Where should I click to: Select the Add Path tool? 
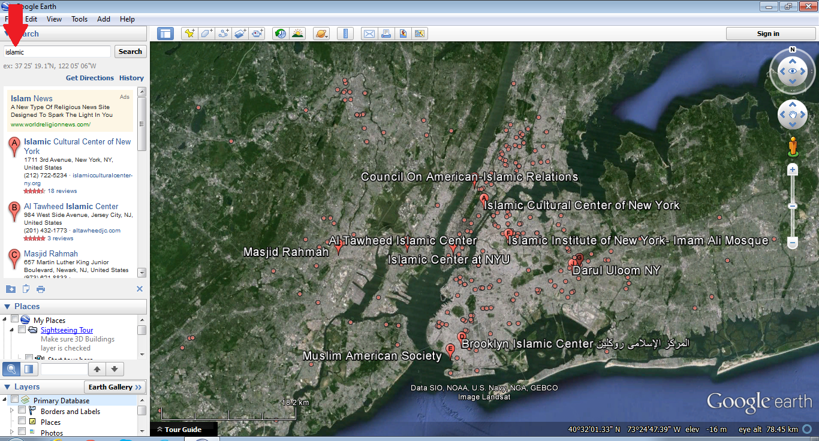point(224,34)
